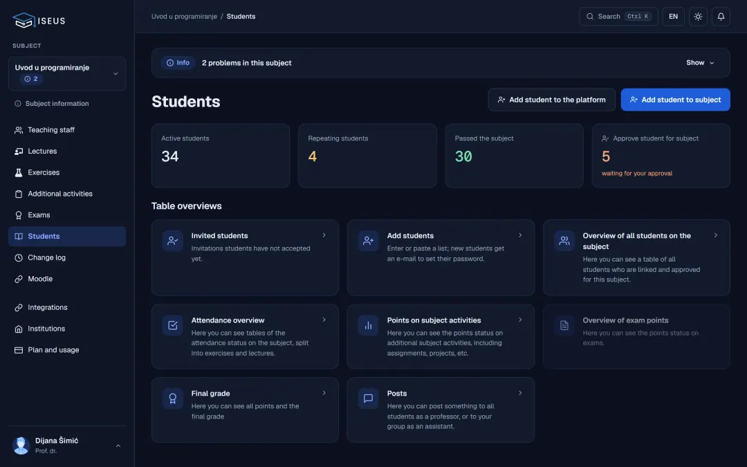The width and height of the screenshot is (747, 467).
Task: Open Additional activities in sidebar
Action: (67, 194)
